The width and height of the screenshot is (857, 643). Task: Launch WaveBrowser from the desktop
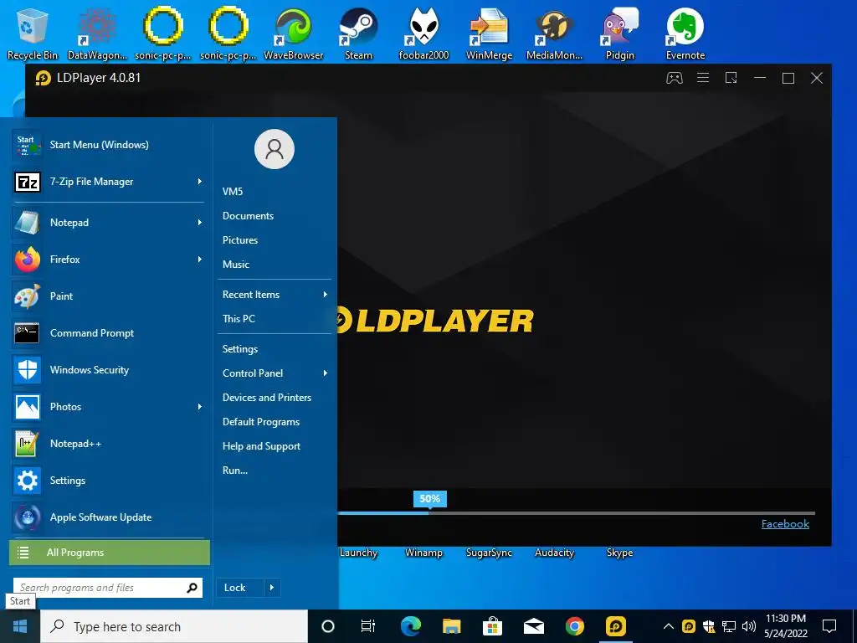pyautogui.click(x=294, y=33)
